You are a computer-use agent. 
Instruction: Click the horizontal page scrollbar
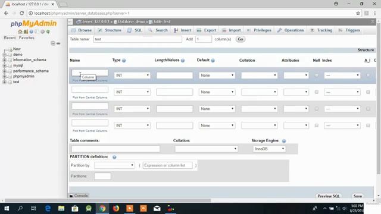pos(108,201)
